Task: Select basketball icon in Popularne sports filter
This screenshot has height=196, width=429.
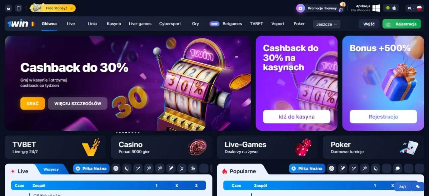Action: point(332,169)
